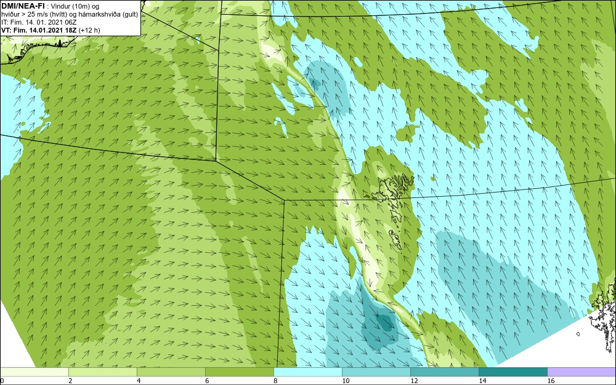616x385 pixels.
Task: Click the legend tick label 4
Action: tap(139, 381)
